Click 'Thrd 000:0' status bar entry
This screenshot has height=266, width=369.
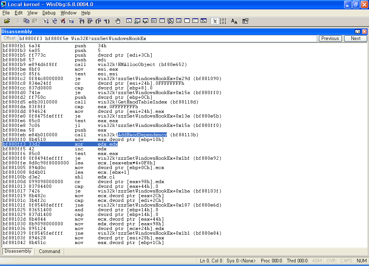pyautogui.click(x=297, y=261)
